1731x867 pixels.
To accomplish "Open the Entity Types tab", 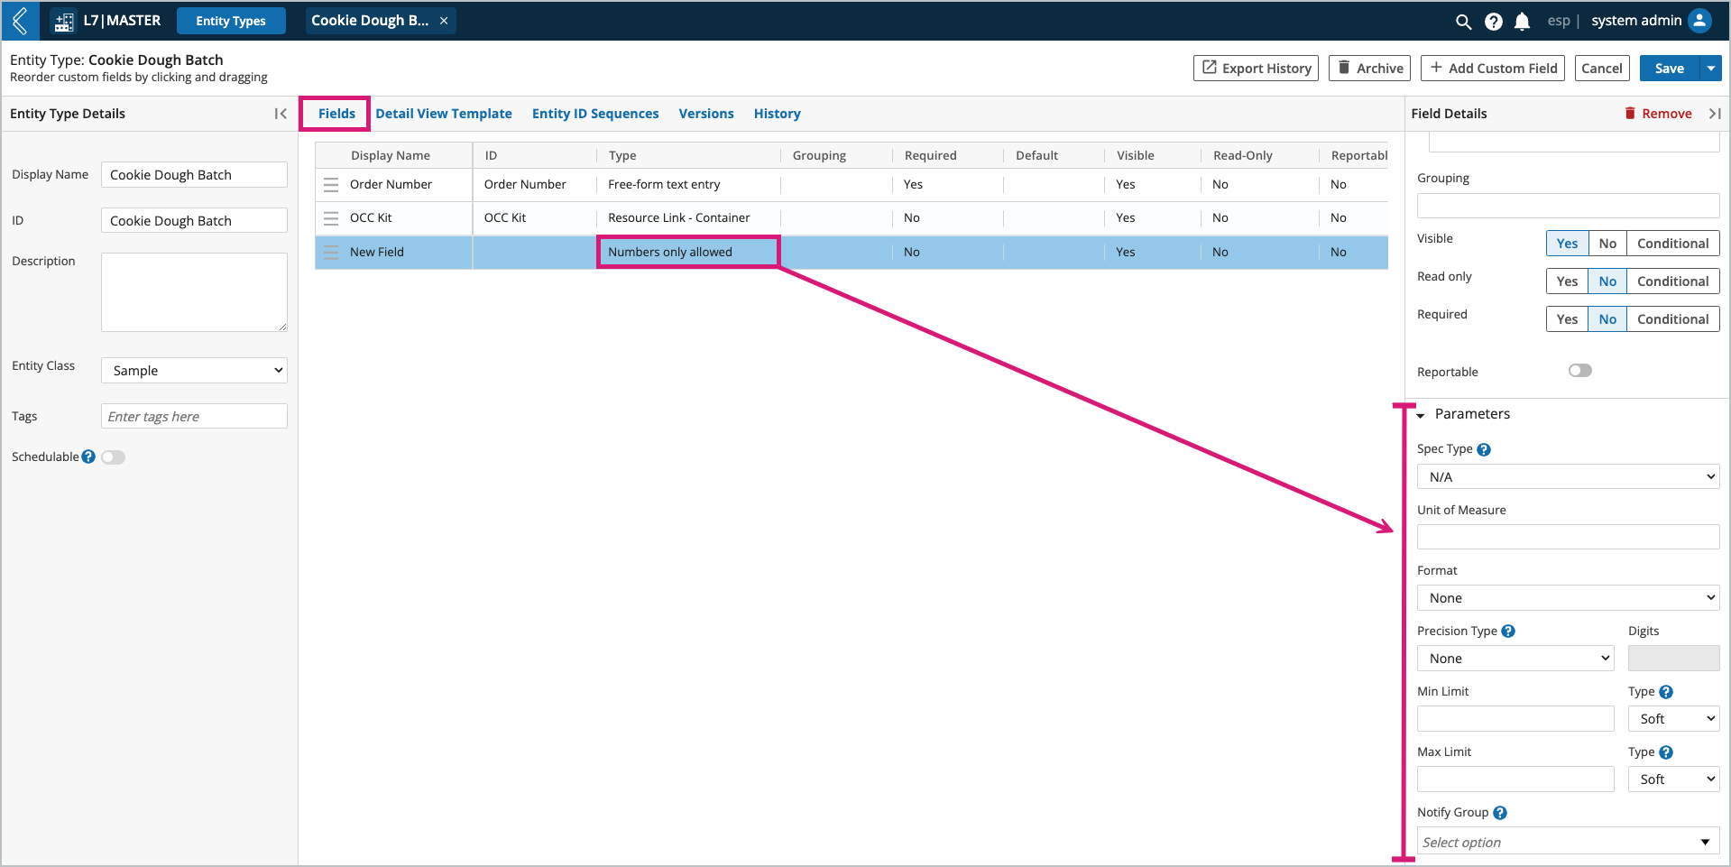I will pyautogui.click(x=231, y=21).
